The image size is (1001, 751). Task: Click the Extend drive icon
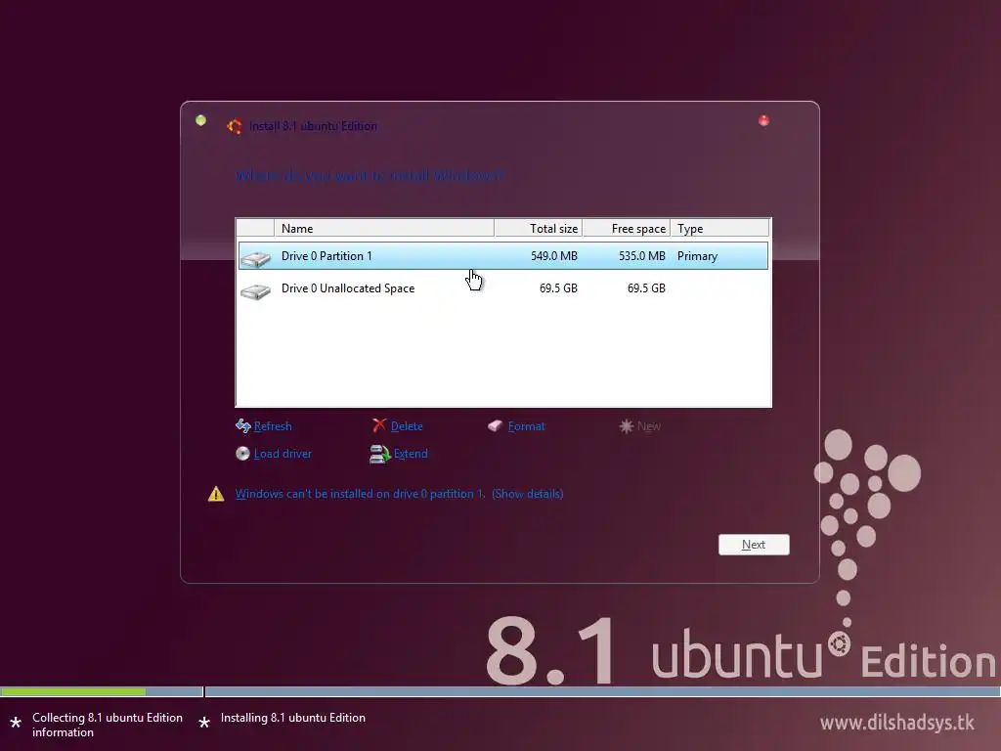click(x=380, y=454)
